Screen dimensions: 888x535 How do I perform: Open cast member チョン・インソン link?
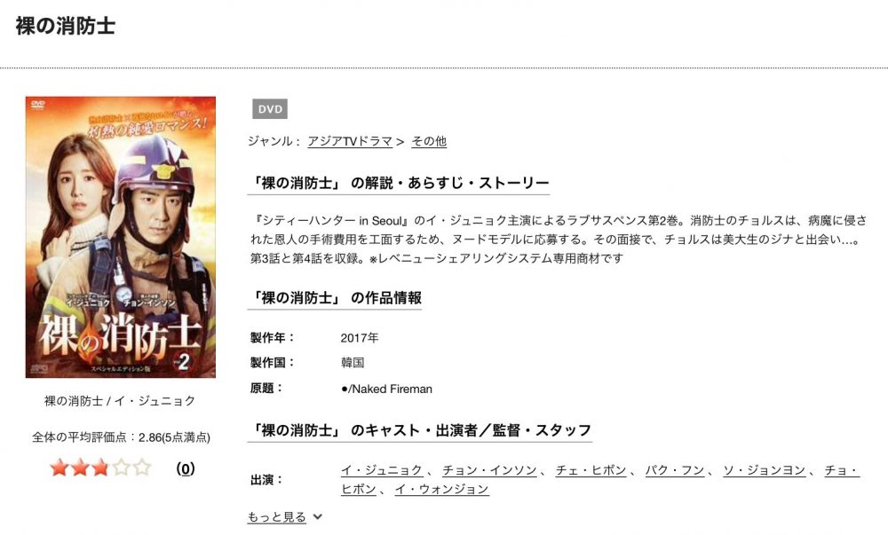click(489, 470)
